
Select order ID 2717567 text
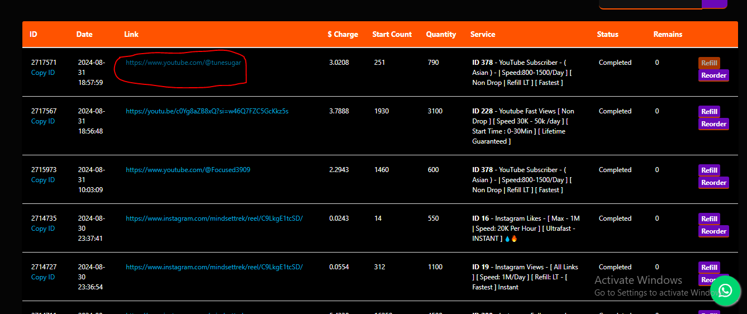click(44, 111)
